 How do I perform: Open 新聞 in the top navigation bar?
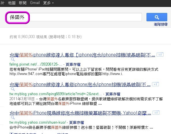(x=22, y=3)
